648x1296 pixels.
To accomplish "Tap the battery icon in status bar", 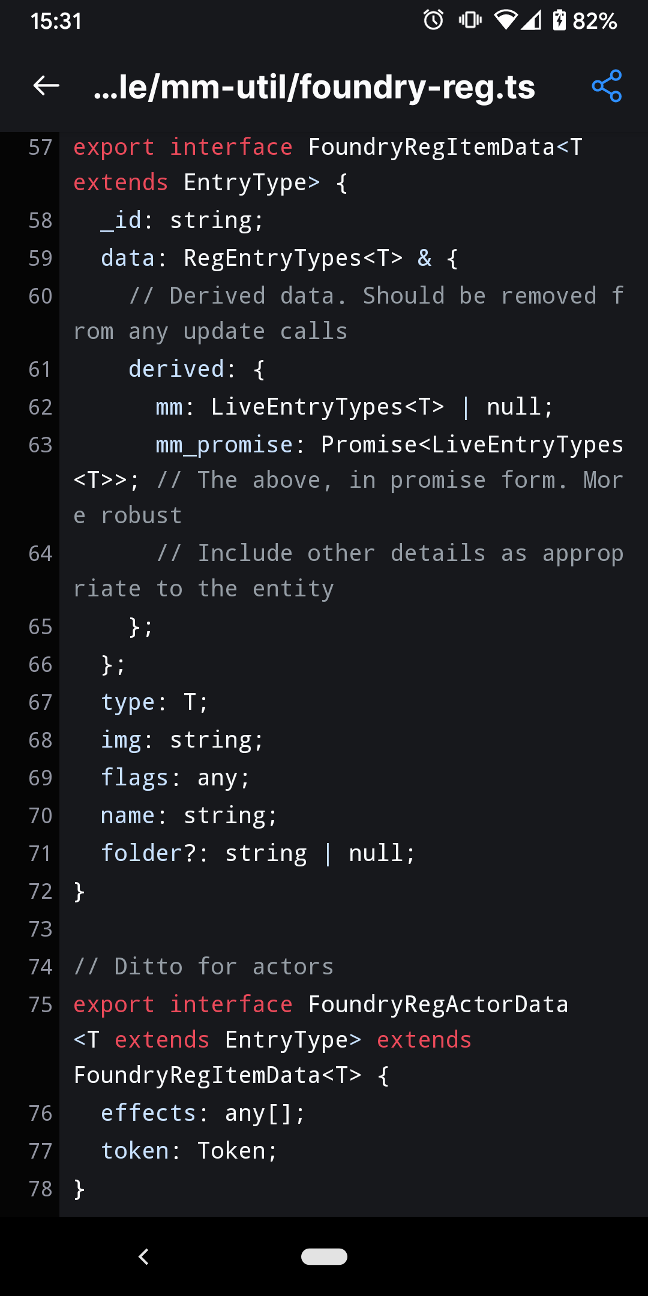I will click(x=559, y=20).
